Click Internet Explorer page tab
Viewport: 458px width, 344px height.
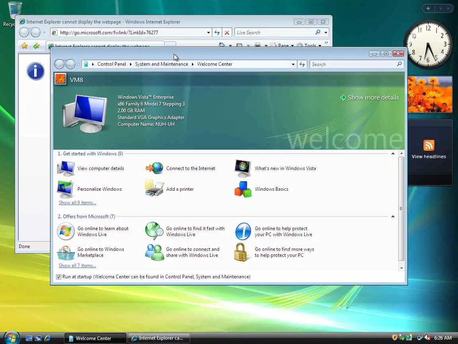point(105,45)
